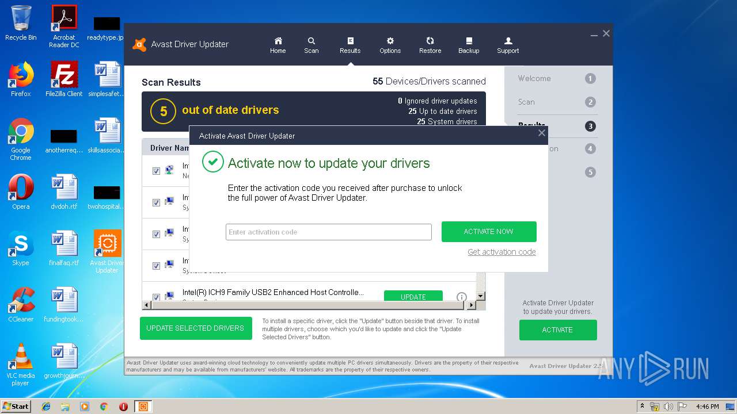
Task: Open media player taskbar icon
Action: [x=85, y=407]
